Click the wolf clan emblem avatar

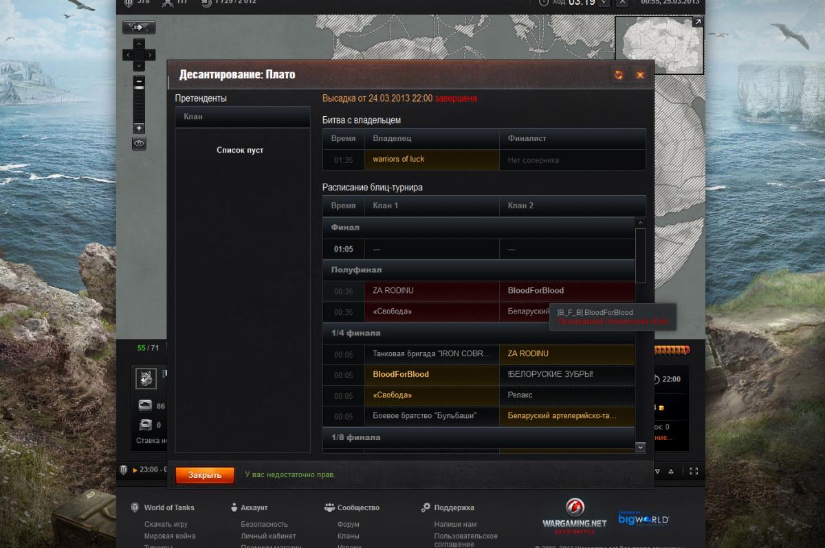(x=146, y=379)
